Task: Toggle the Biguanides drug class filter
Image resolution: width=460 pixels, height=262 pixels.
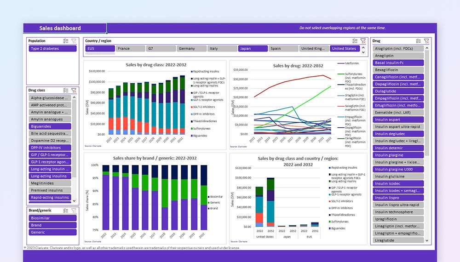Action: click(x=50, y=126)
